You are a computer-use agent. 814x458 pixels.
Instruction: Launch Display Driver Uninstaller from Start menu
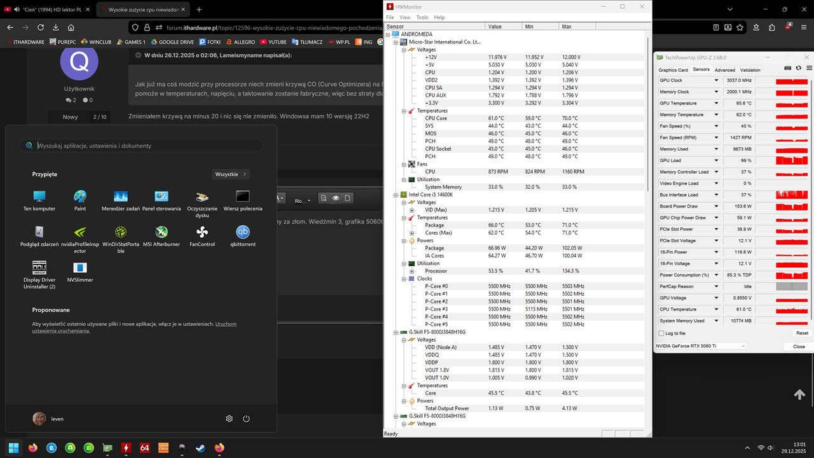39,275
